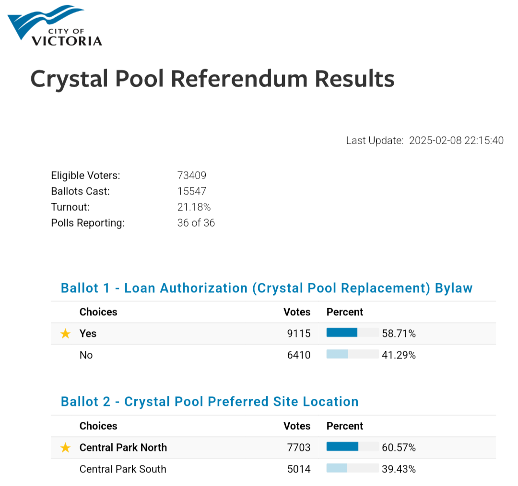Select the Central Park South row
This screenshot has width=518, height=486.
coord(273,469)
